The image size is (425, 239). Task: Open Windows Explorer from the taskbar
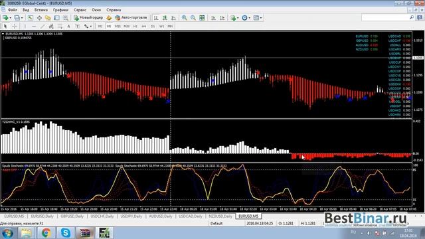(27, 233)
